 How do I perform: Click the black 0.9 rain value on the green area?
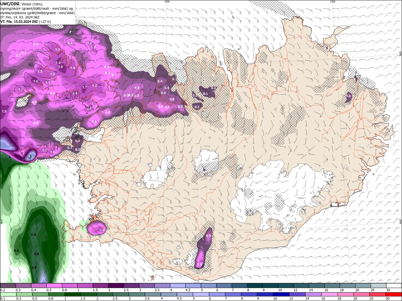(x=17, y=251)
